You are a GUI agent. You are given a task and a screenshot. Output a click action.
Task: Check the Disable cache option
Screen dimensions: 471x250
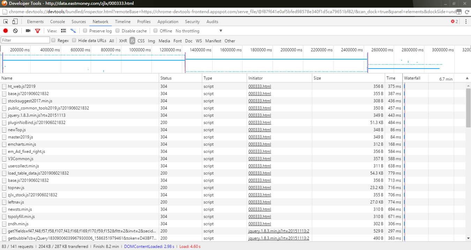coord(118,31)
